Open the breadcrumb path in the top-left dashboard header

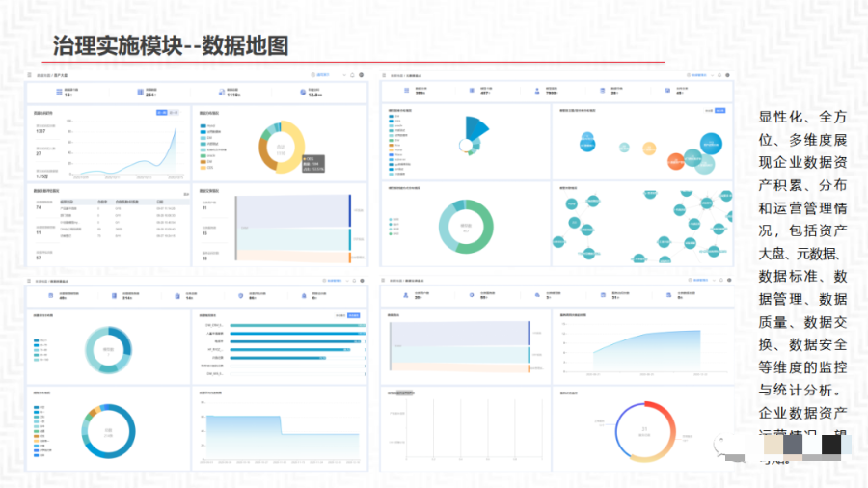[52, 76]
